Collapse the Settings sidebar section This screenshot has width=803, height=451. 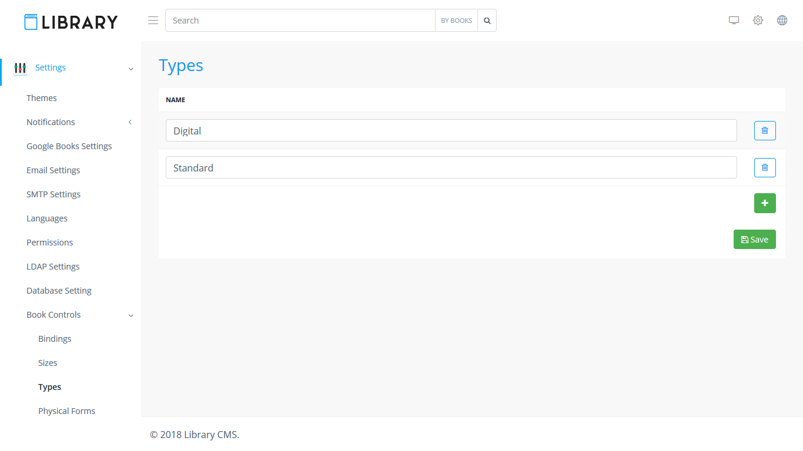tap(131, 68)
